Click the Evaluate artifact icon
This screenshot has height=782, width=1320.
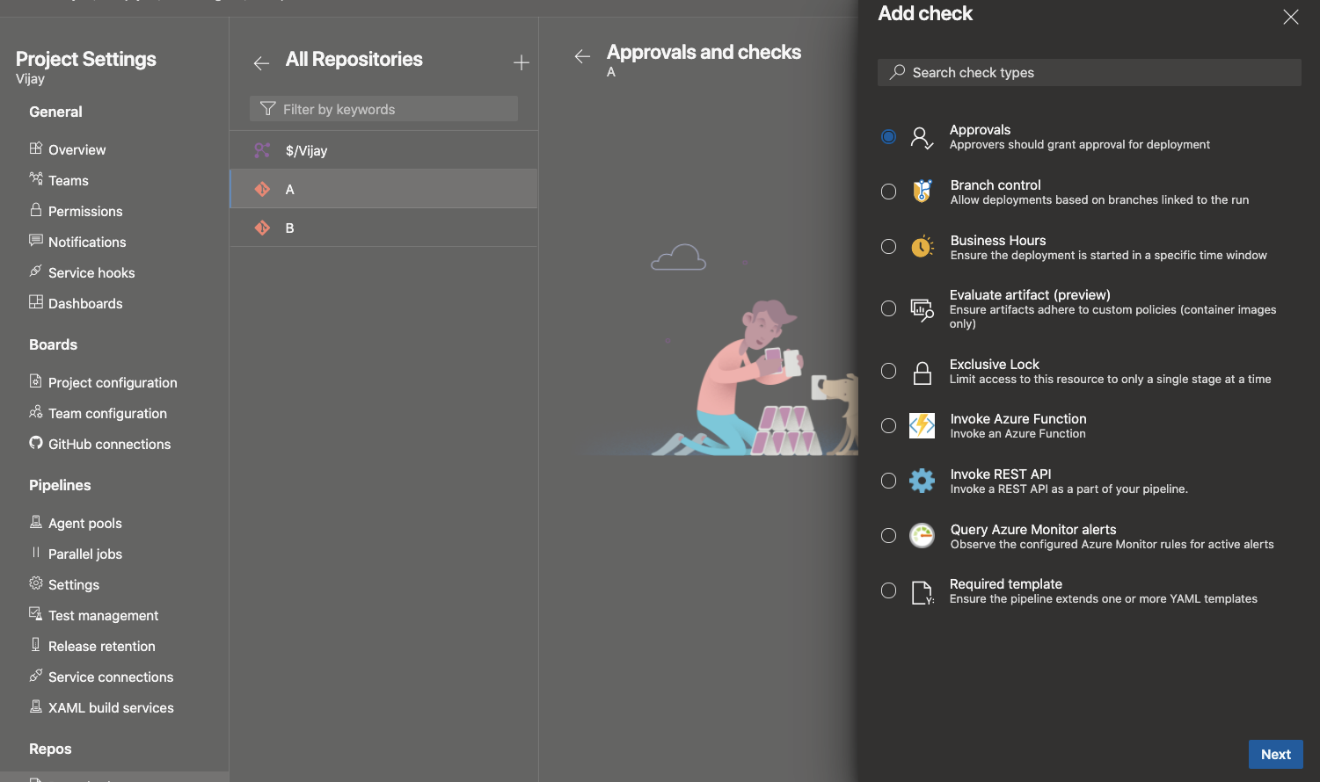point(922,309)
